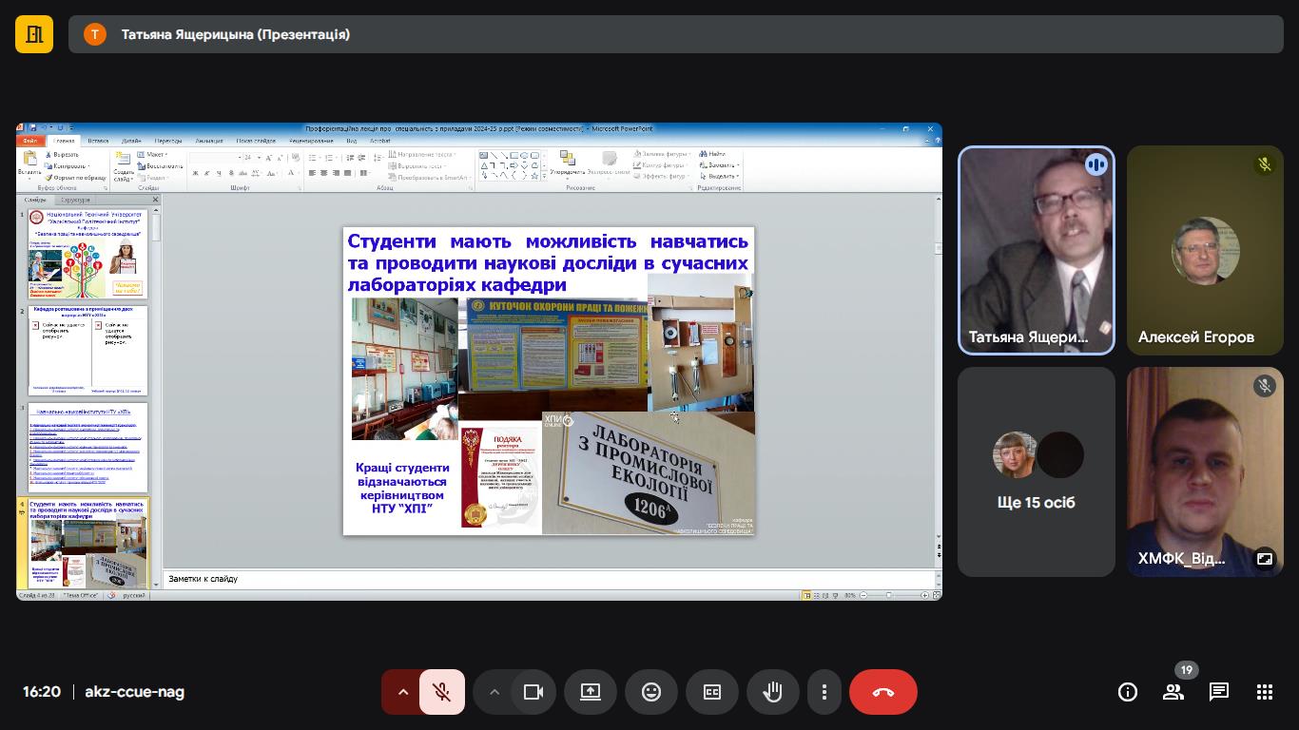Click the present screen button

(591, 692)
